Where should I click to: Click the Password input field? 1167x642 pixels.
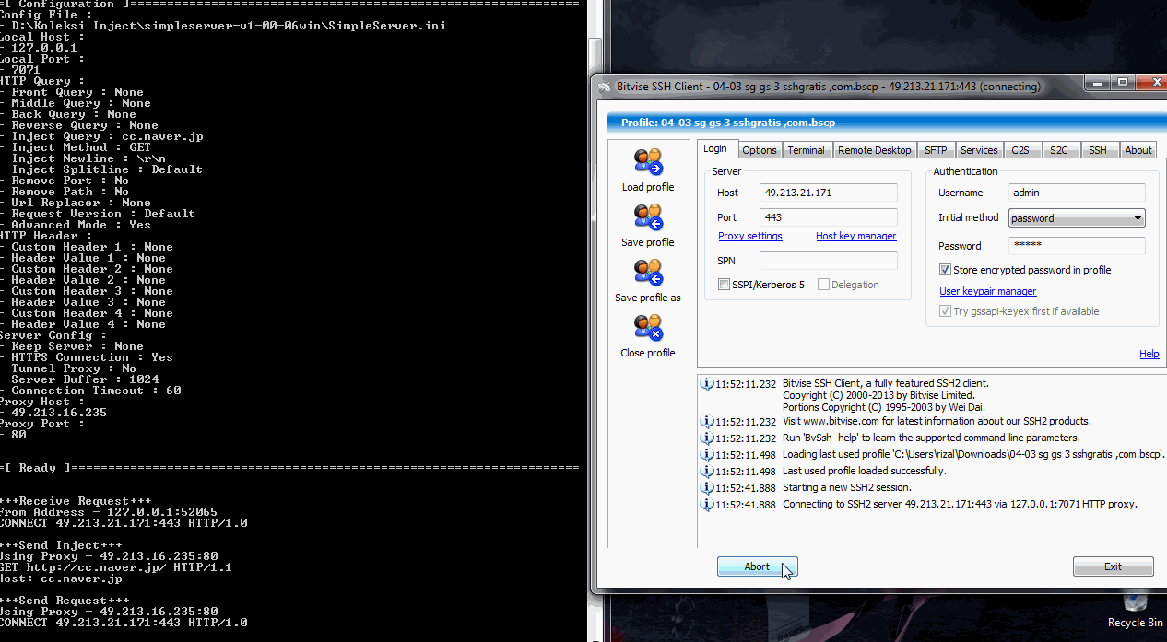[x=1077, y=246]
